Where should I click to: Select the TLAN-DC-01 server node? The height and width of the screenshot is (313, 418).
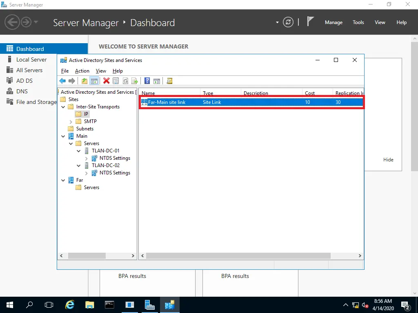tap(106, 151)
